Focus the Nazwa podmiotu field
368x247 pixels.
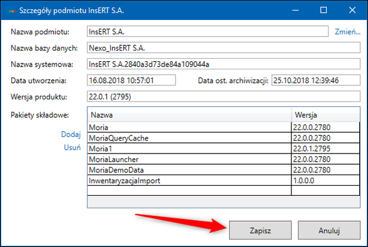coord(207,31)
